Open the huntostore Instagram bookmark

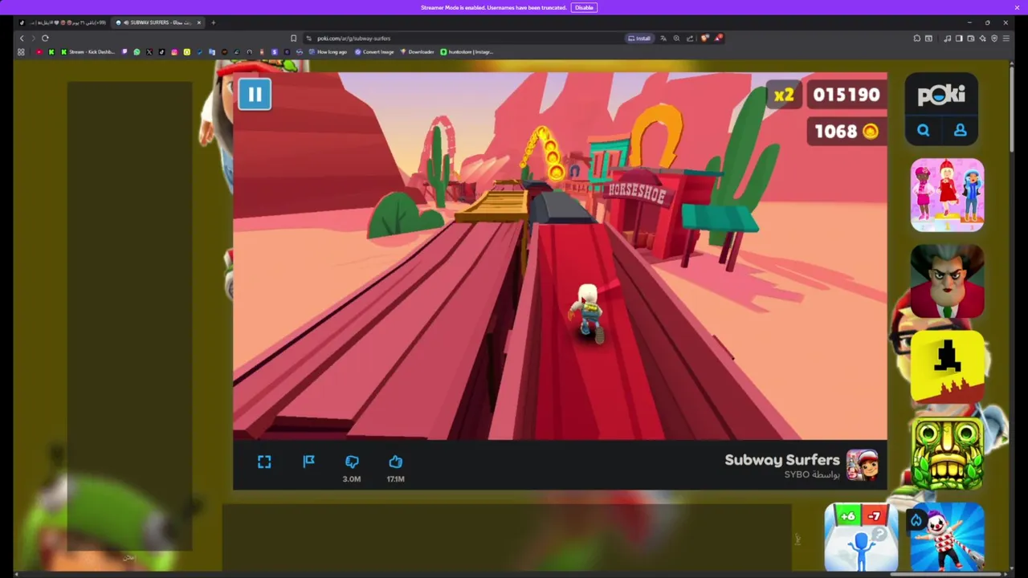point(467,52)
